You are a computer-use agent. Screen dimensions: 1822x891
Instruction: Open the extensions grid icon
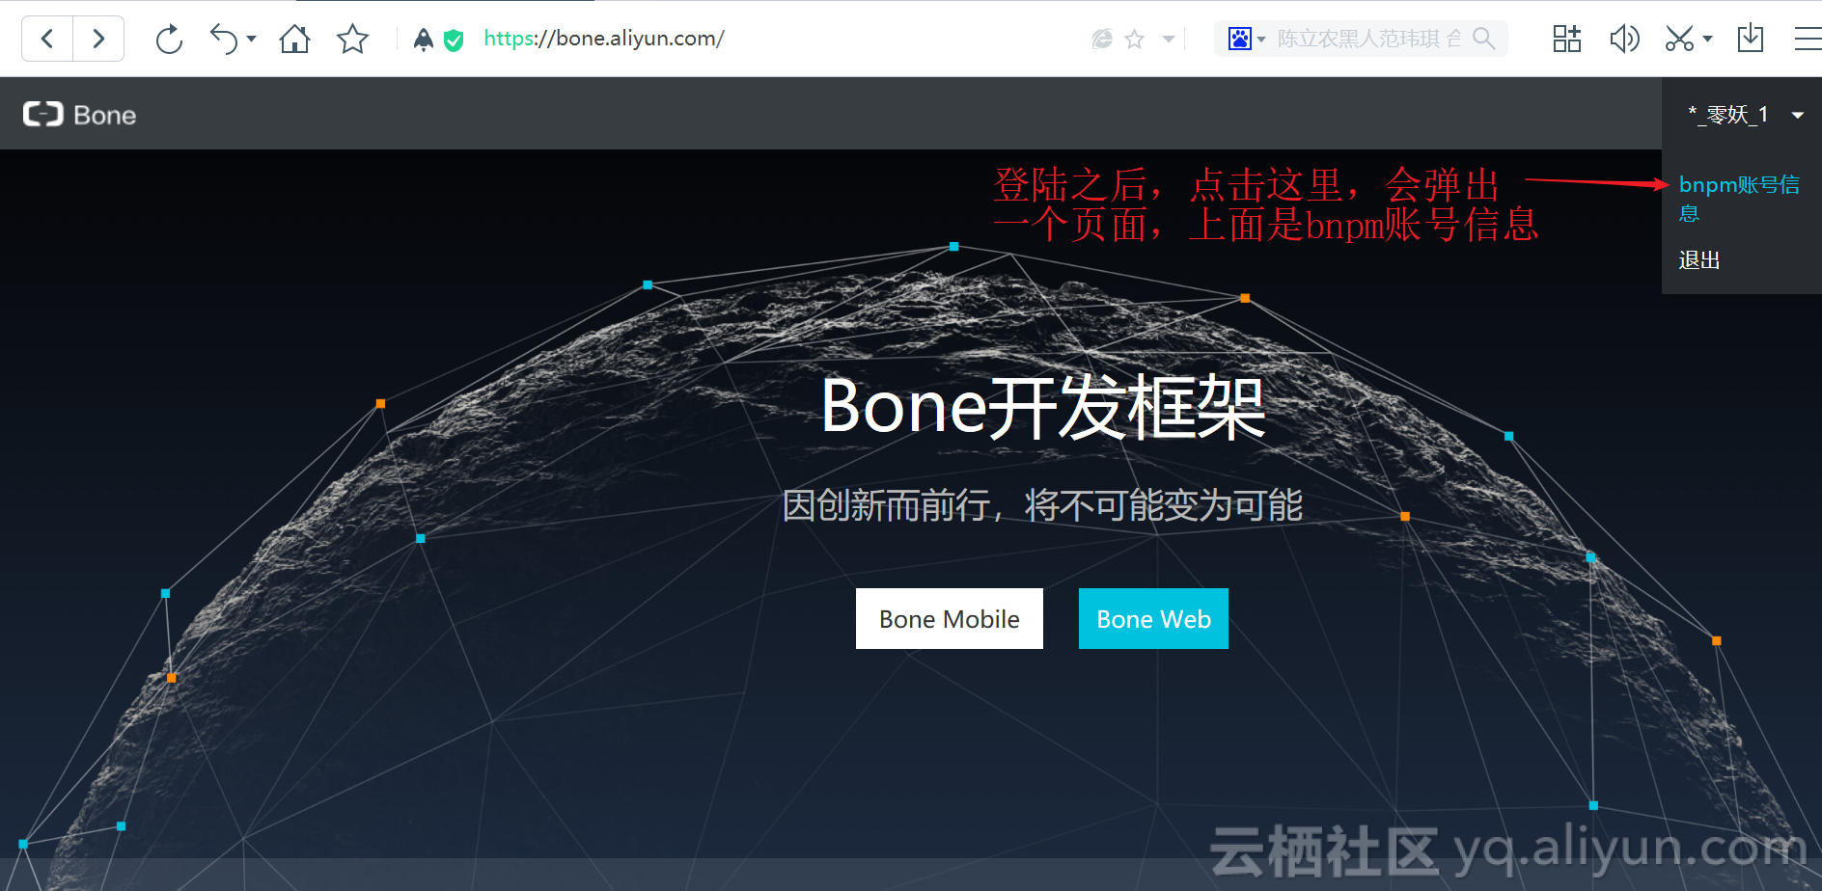point(1566,39)
